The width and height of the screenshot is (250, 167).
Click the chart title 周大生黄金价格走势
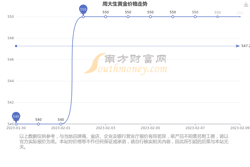(125, 4)
